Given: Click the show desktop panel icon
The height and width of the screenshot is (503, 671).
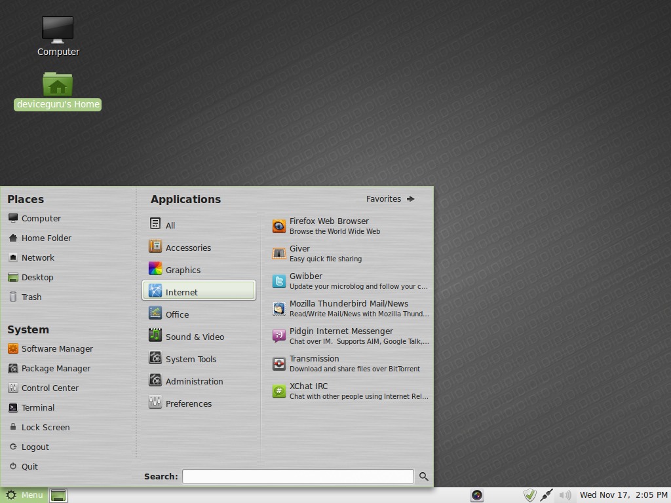Looking at the screenshot, I should pos(58,495).
